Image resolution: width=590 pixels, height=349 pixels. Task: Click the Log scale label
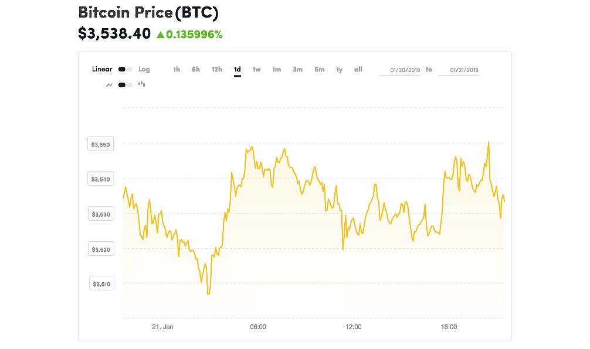click(144, 69)
